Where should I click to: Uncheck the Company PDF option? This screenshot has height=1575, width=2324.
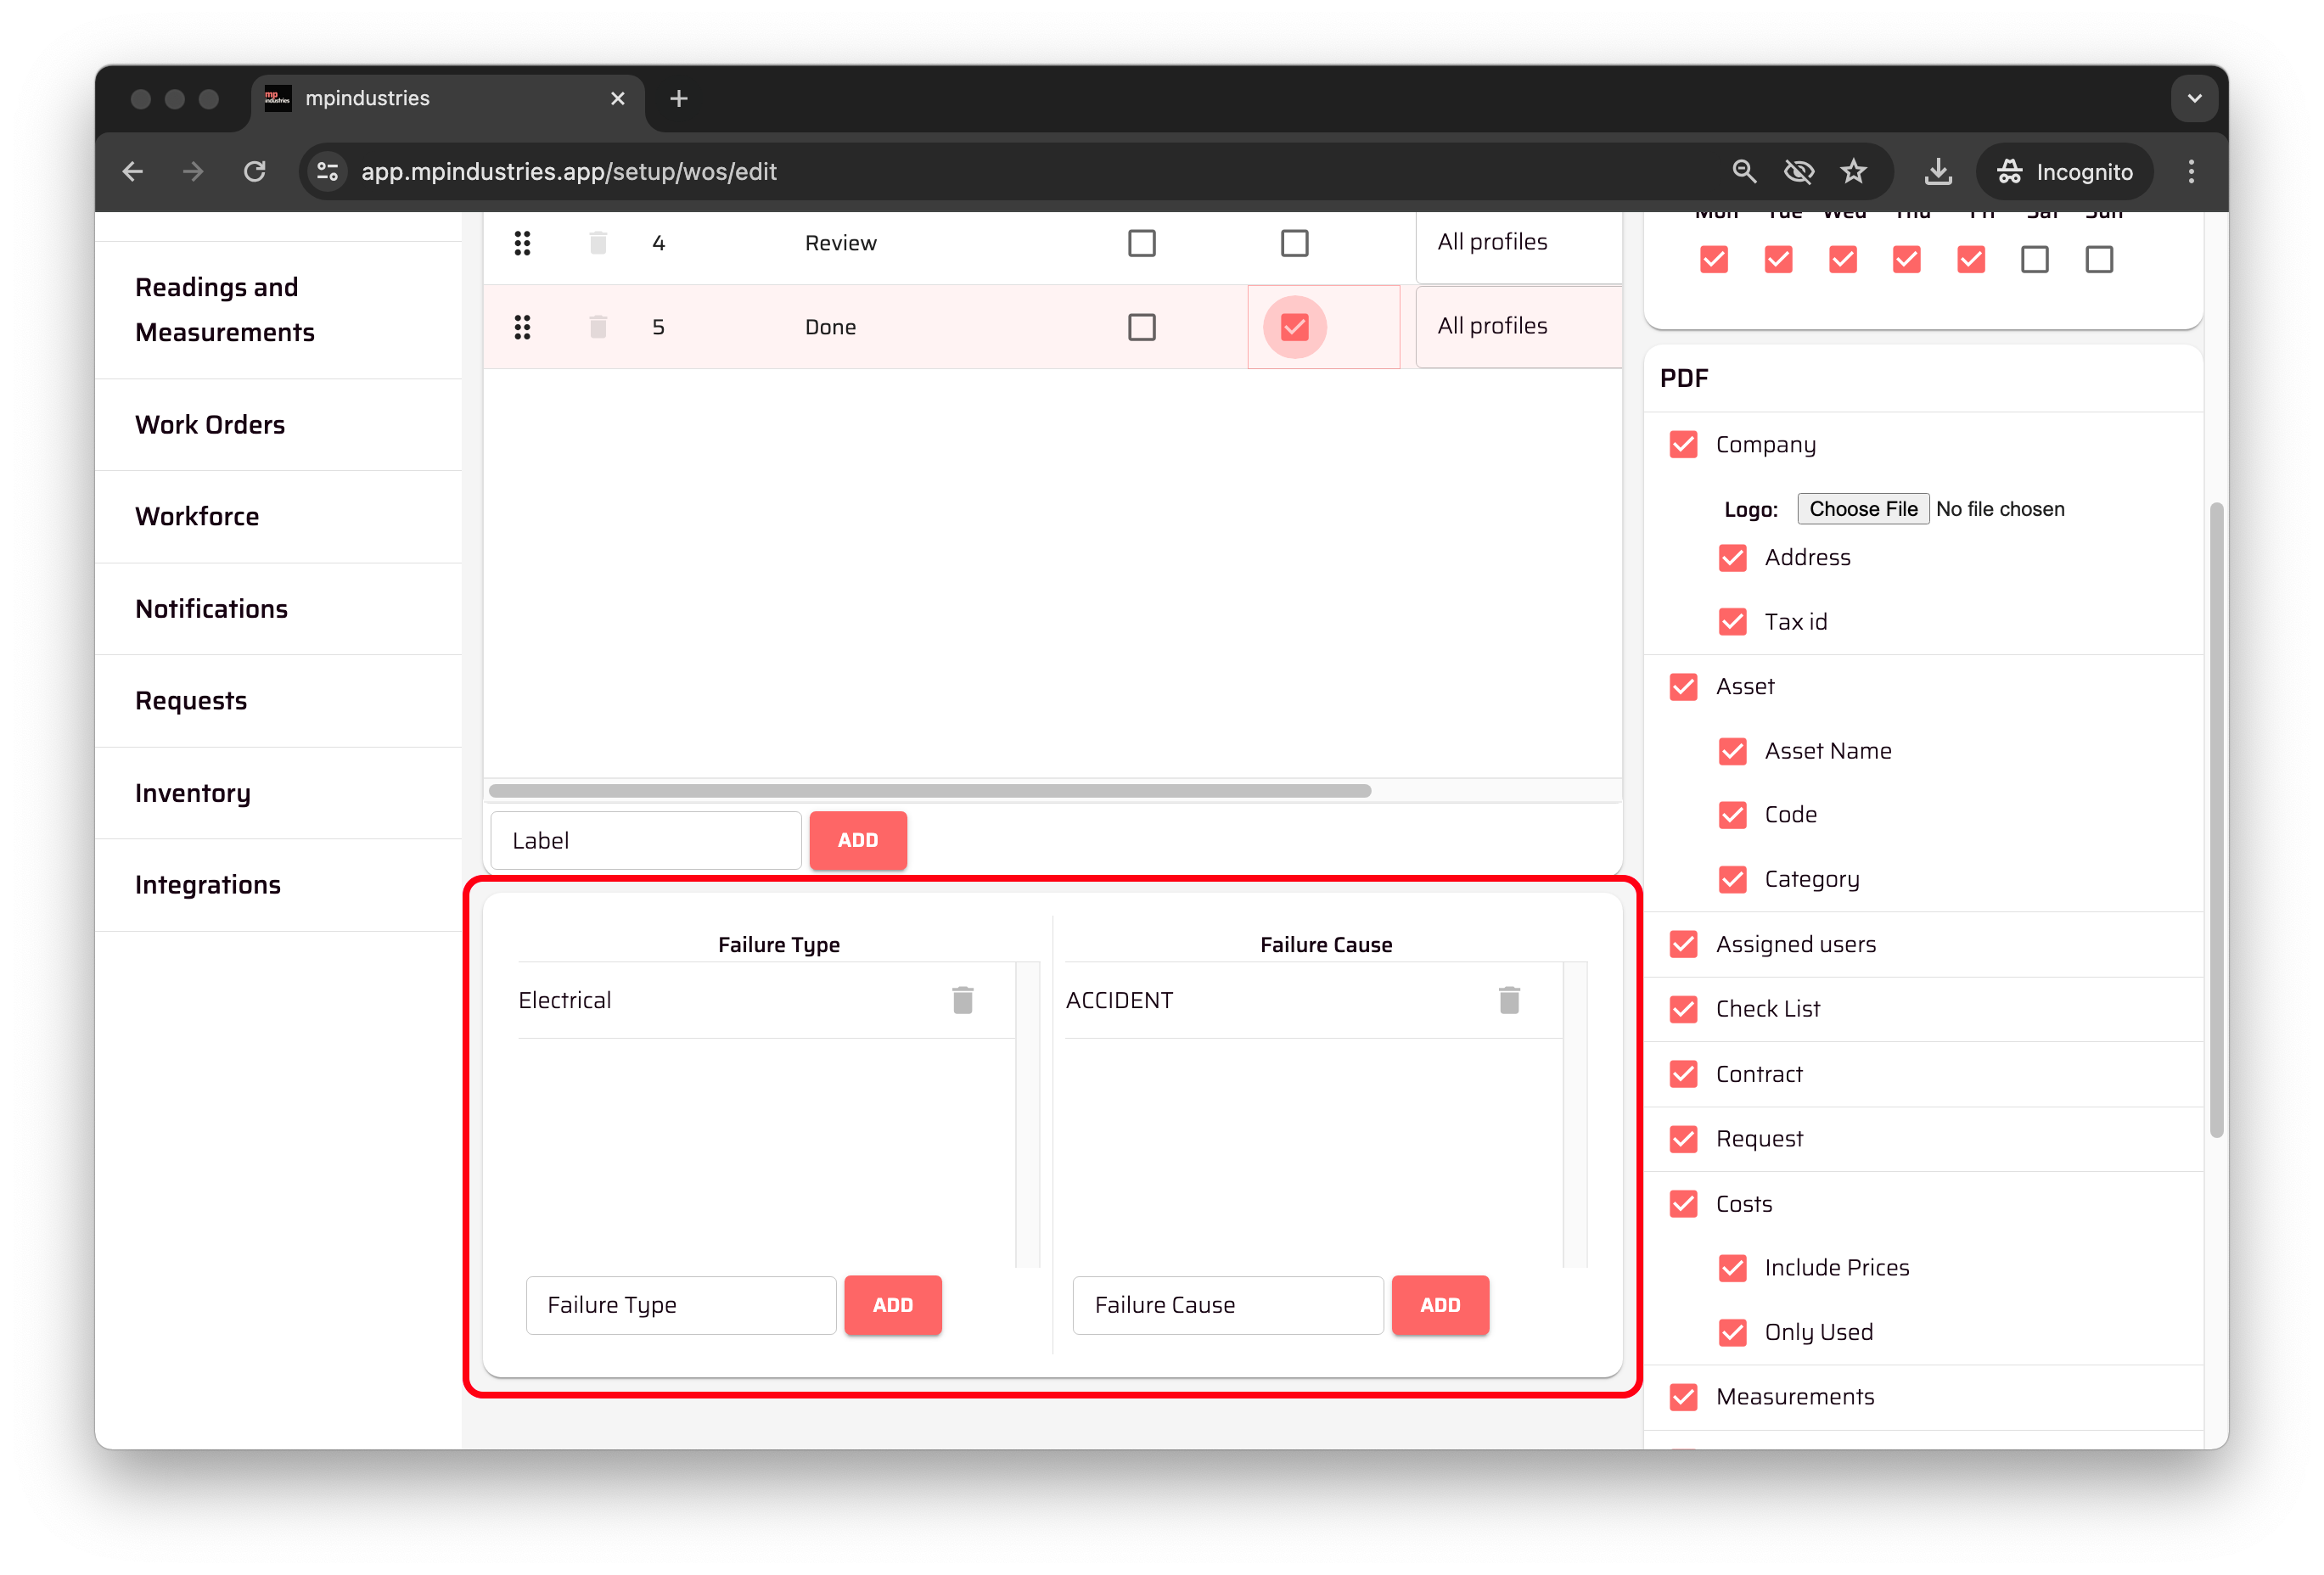coord(1683,445)
